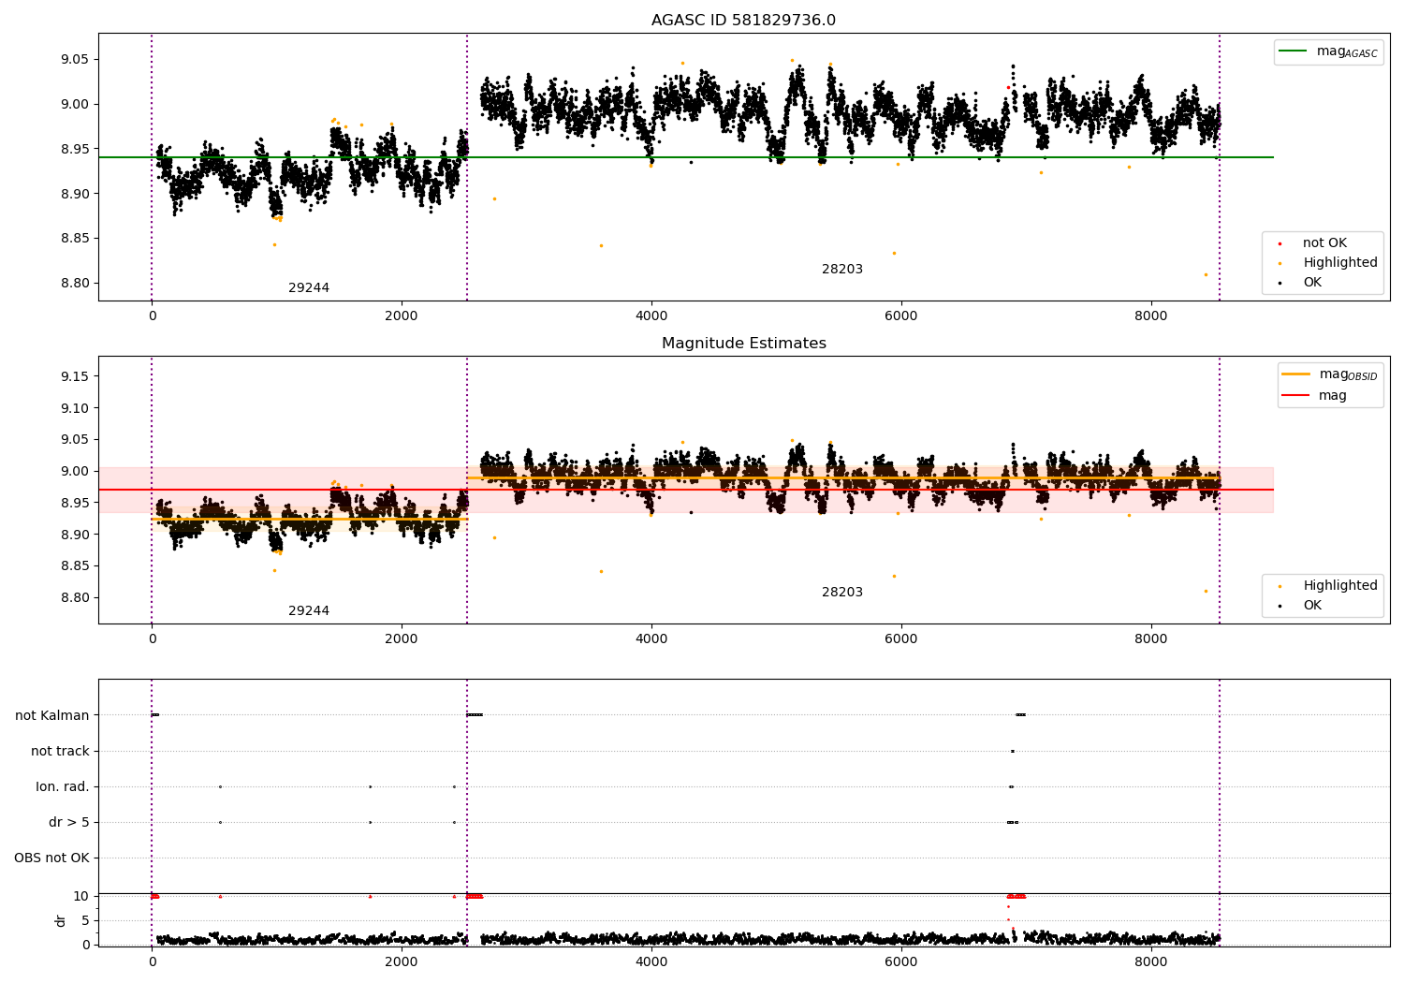
Task: Click the '8.80' y-tick of the top plot
Action: [74, 284]
